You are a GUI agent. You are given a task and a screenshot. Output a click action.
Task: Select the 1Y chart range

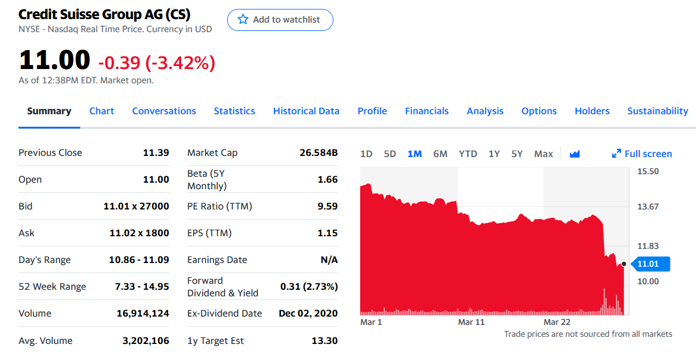(494, 154)
